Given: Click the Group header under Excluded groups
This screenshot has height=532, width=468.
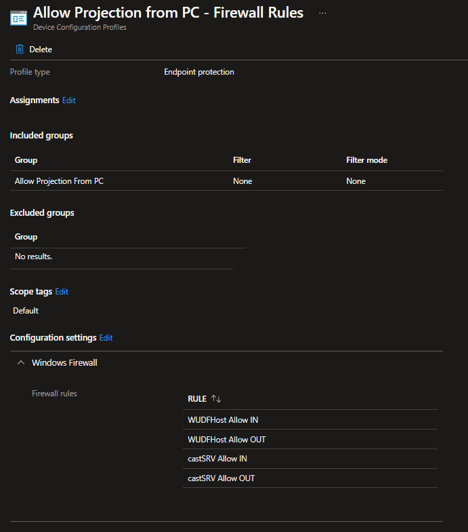Looking at the screenshot, I should click(26, 237).
